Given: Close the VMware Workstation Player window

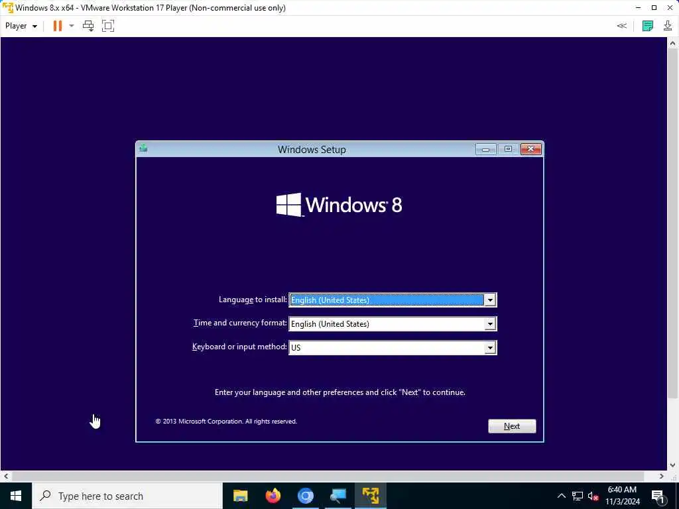Looking at the screenshot, I should 670,8.
